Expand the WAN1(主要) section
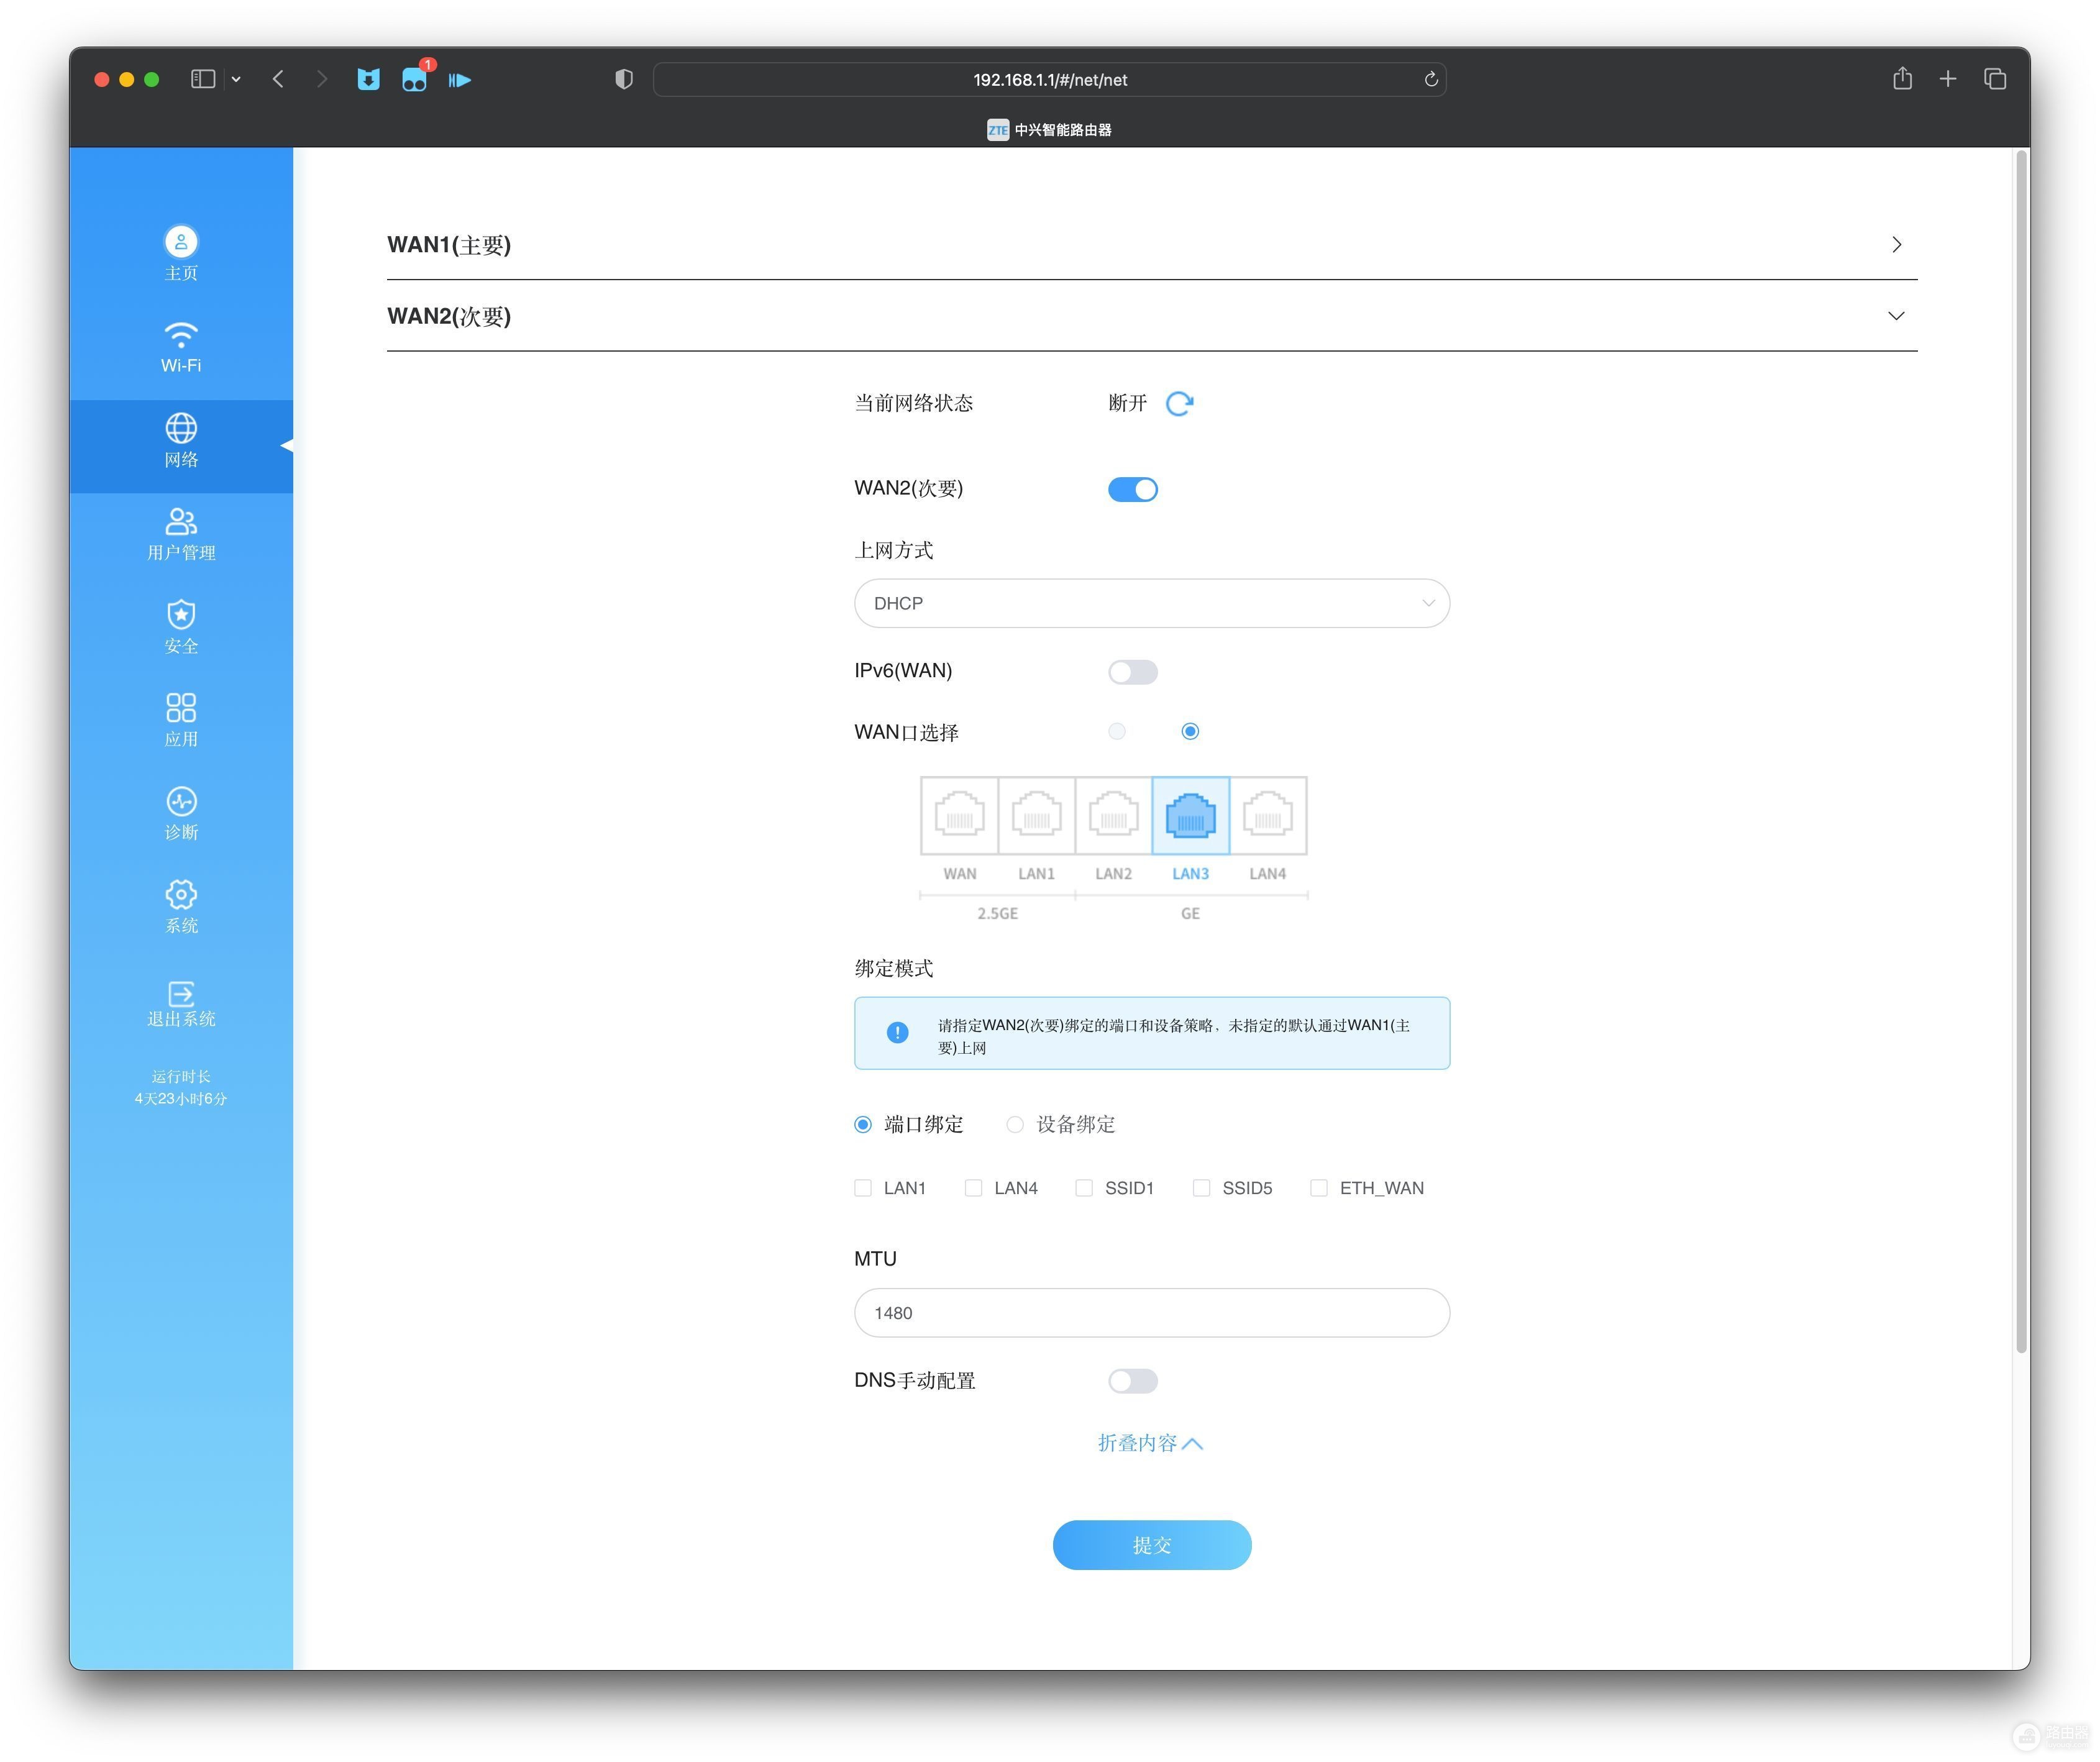Screen dimensions: 2100x1762 click(x=1151, y=245)
